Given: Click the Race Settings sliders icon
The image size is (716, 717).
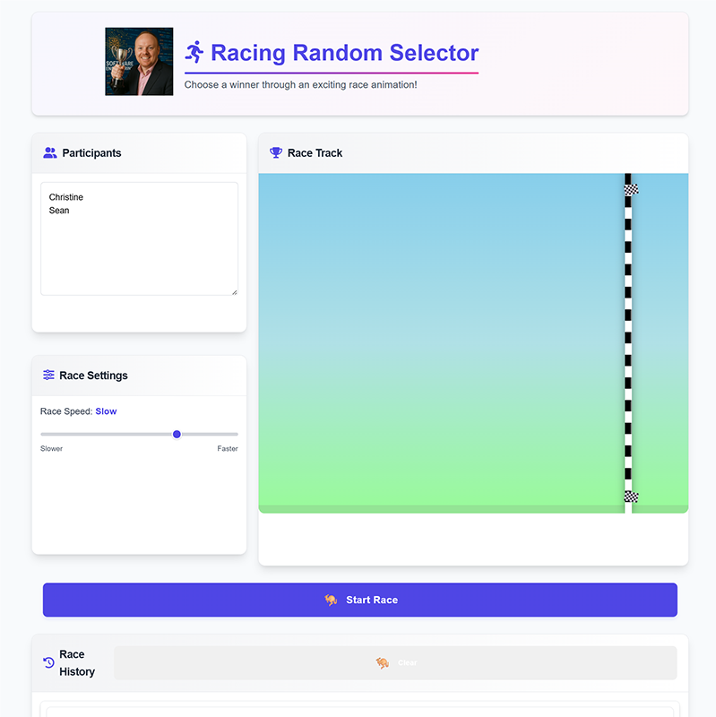Looking at the screenshot, I should coord(48,375).
